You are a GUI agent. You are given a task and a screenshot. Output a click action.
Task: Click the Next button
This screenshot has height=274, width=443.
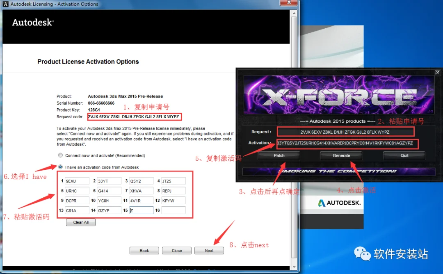coord(209,251)
